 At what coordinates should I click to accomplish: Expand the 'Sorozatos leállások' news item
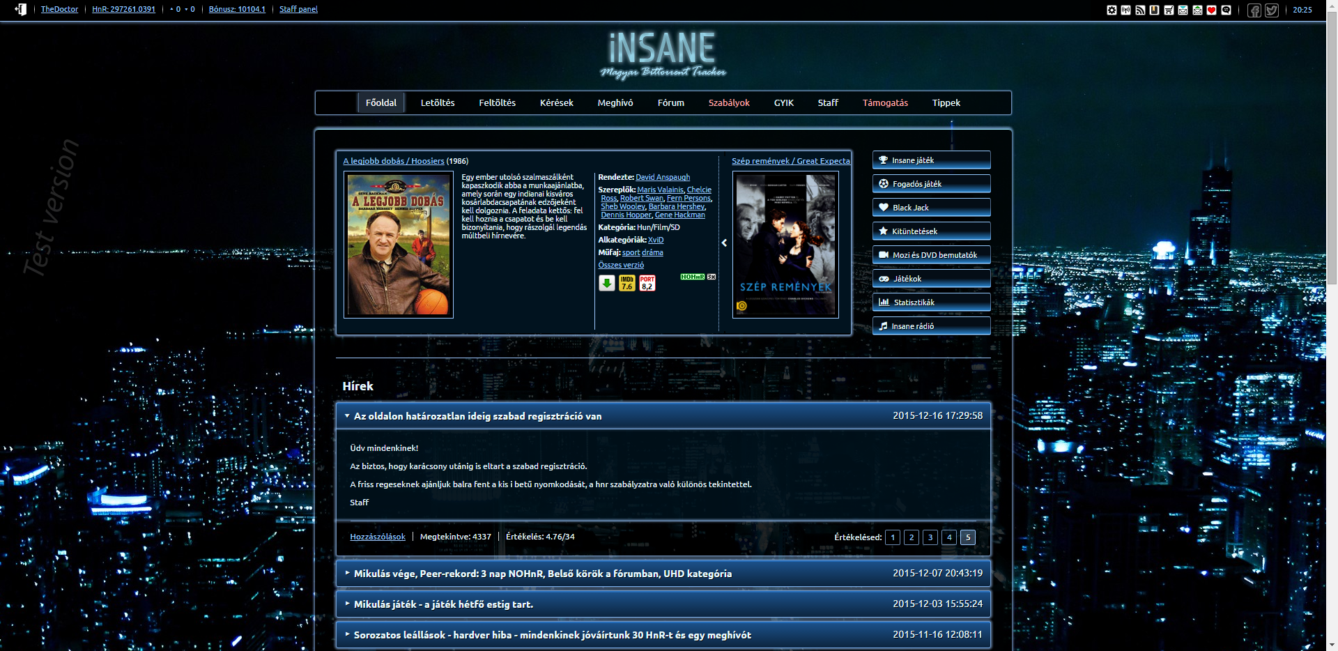[x=663, y=634]
